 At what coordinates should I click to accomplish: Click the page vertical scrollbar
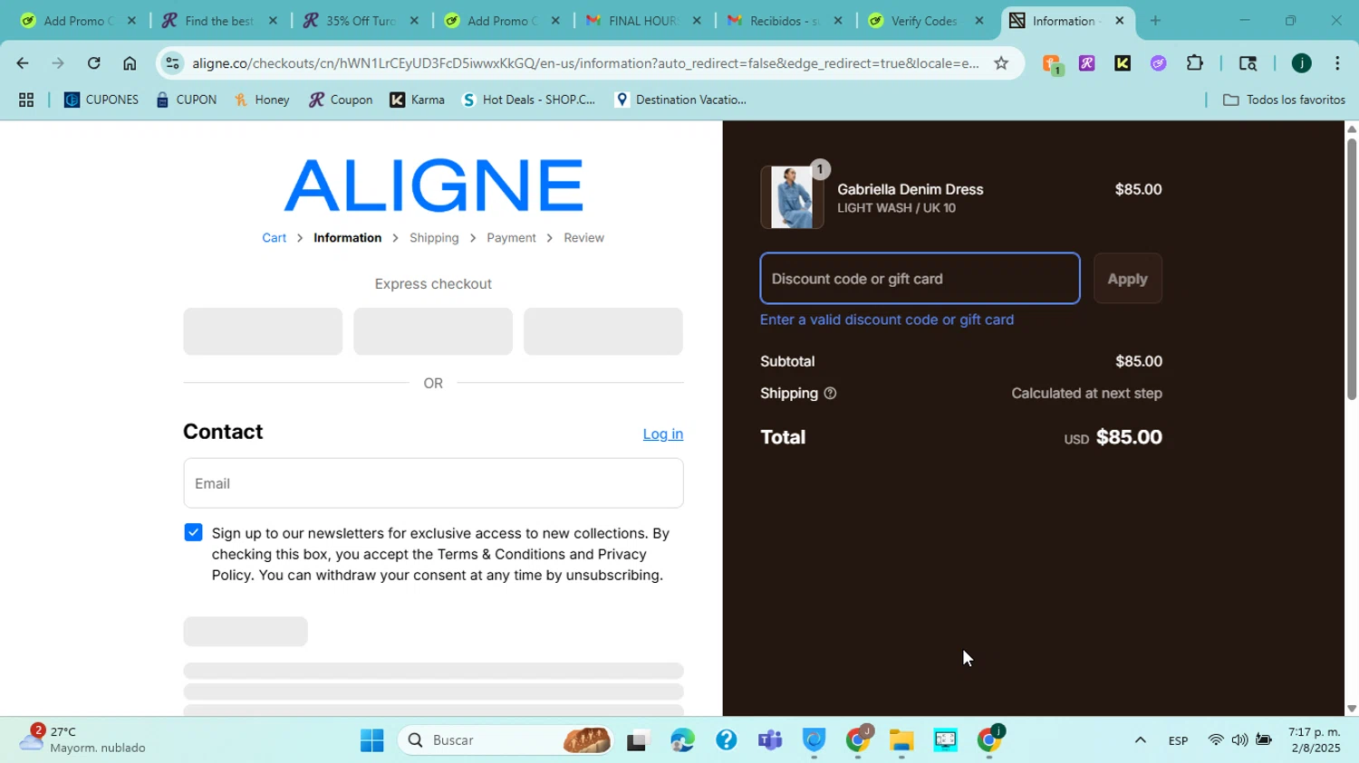tap(1352, 270)
